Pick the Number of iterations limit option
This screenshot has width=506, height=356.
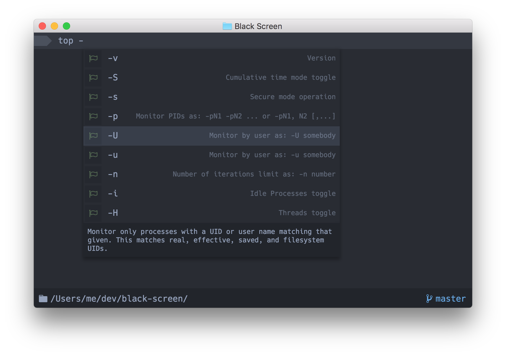(x=212, y=174)
